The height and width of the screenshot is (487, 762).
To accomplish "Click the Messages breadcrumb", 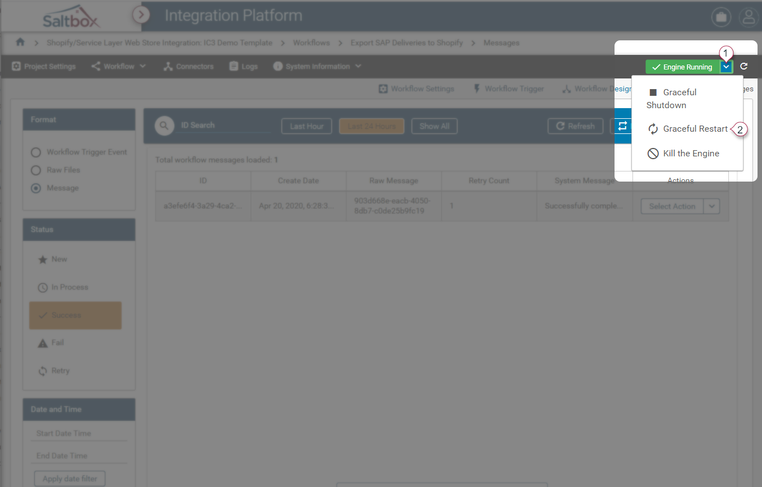I will click(x=501, y=43).
